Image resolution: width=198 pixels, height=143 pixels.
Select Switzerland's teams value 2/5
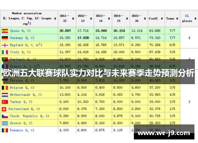coord(172,109)
